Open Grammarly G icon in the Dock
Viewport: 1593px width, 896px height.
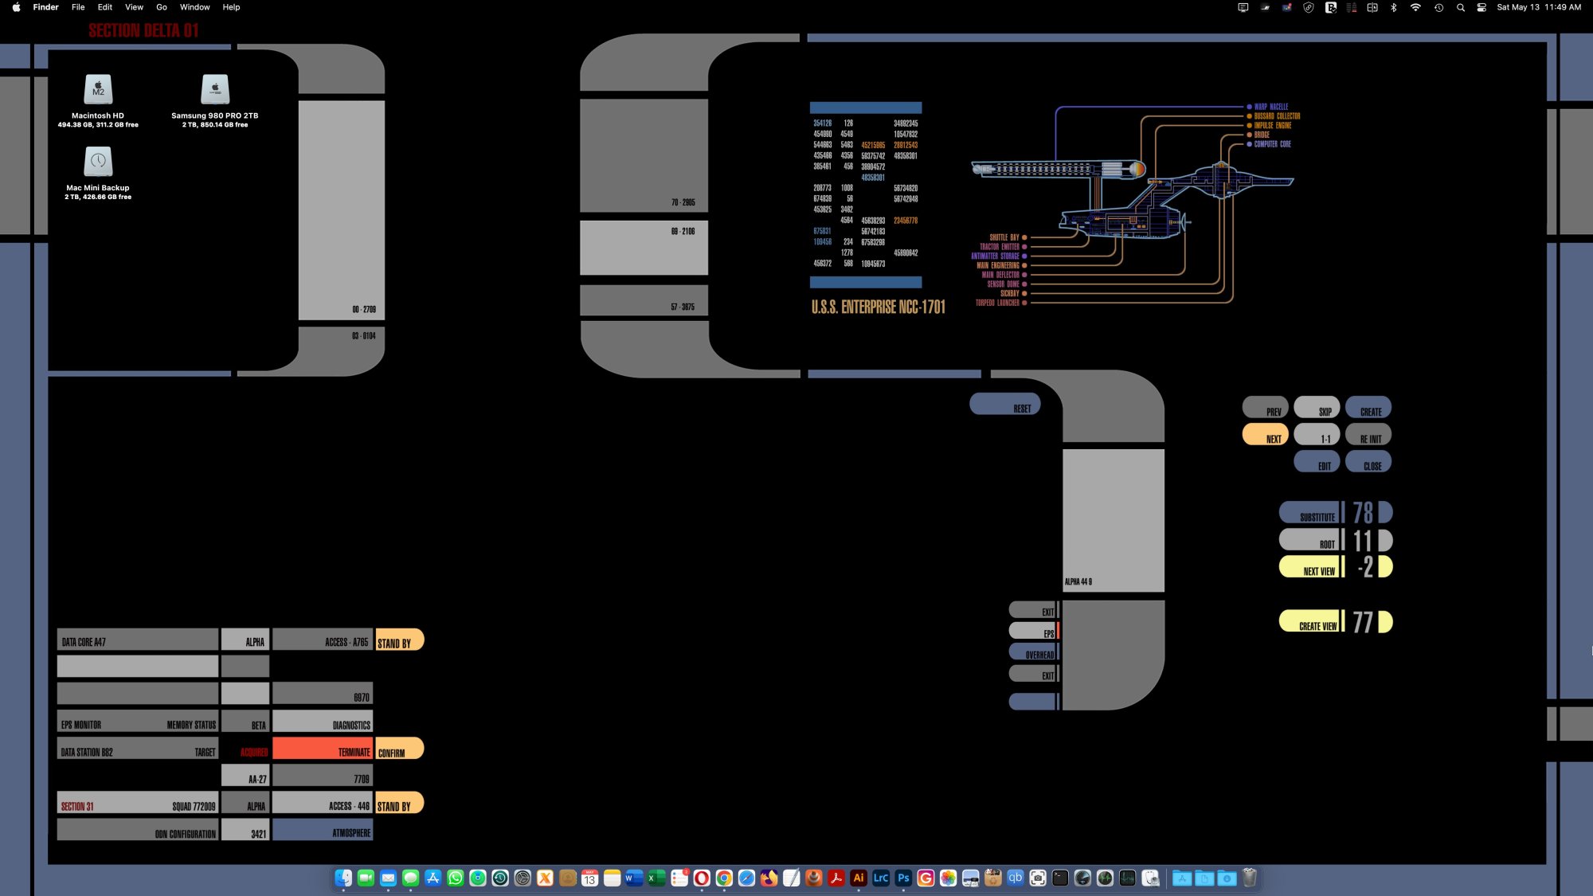pos(926,878)
